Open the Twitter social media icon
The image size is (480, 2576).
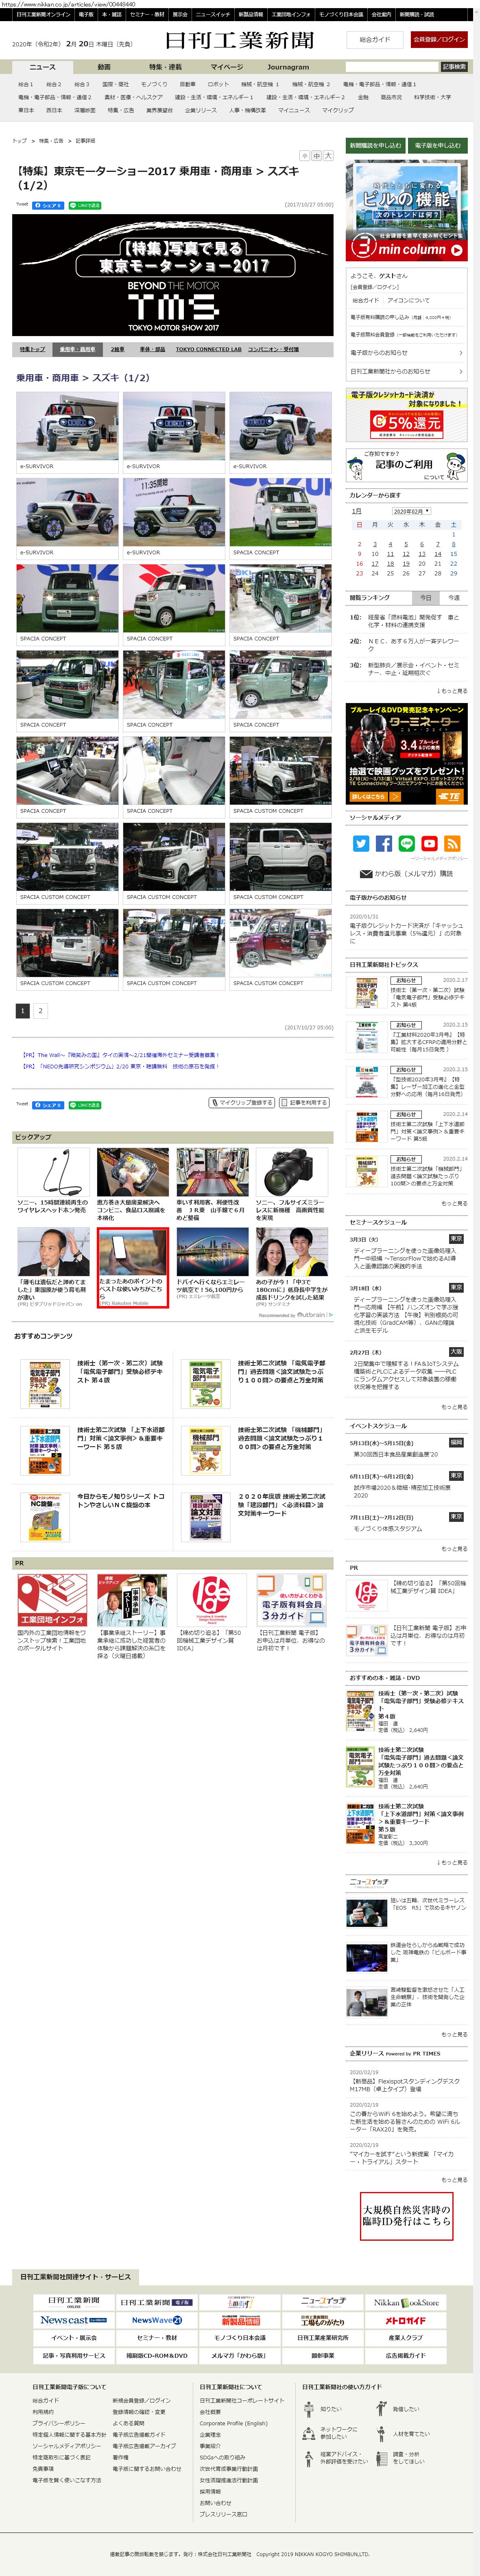click(x=361, y=843)
